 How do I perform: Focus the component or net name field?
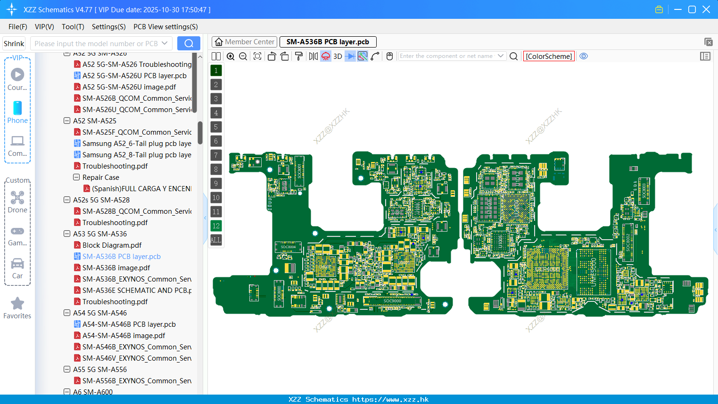coord(446,56)
